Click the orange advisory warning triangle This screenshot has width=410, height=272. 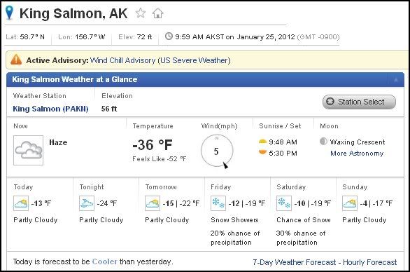(16, 60)
